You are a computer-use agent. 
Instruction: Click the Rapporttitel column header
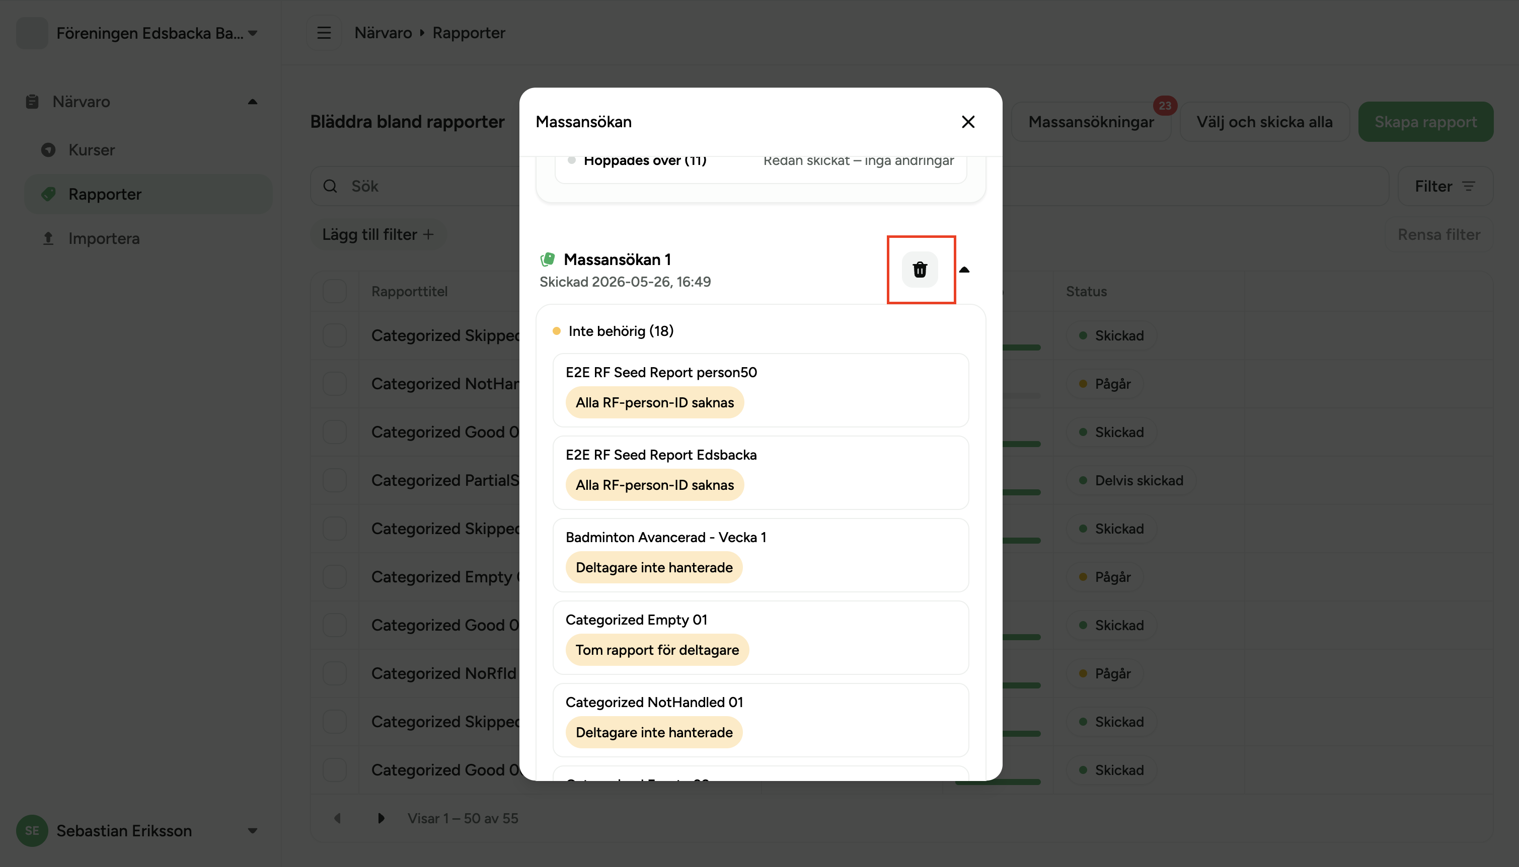(409, 291)
